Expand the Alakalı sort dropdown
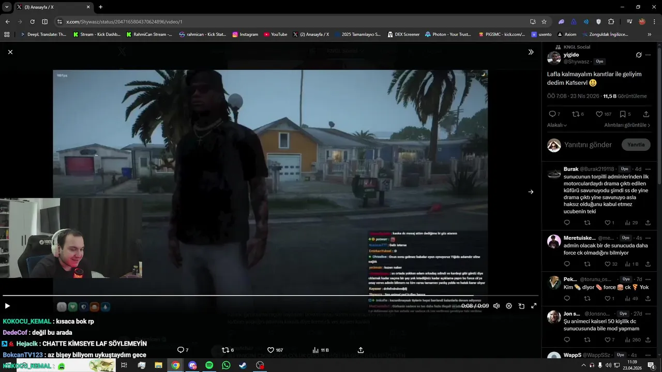This screenshot has width=662, height=372. tap(557, 125)
